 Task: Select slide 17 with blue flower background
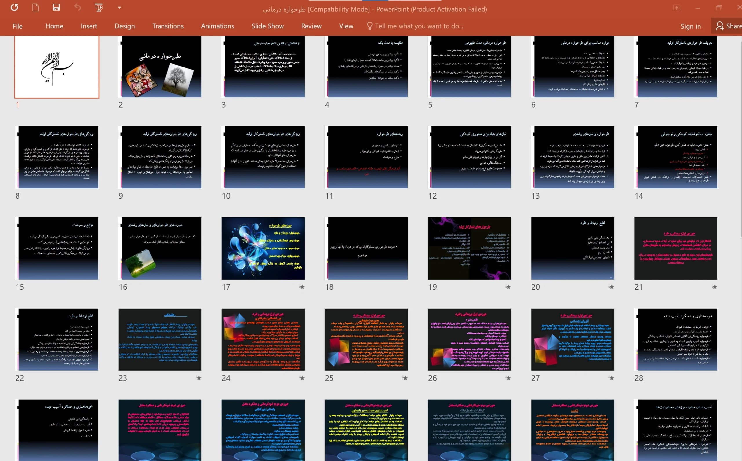coord(263,248)
